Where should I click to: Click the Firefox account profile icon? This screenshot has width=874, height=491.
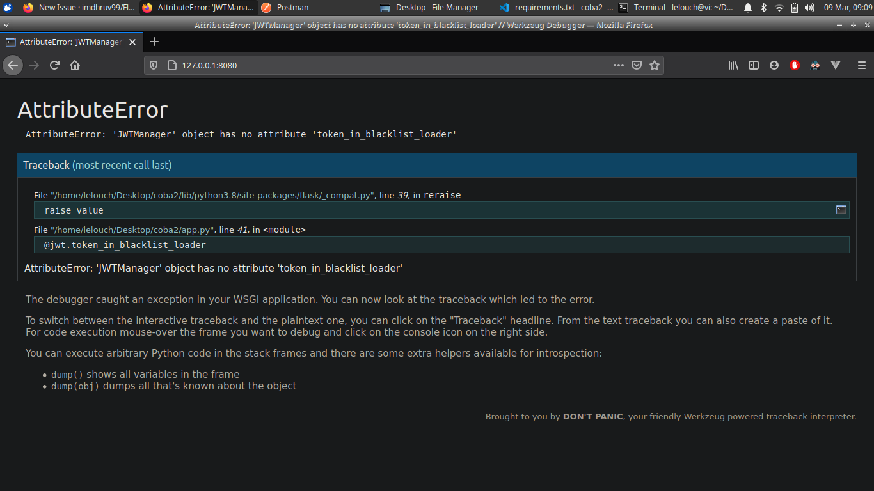774,65
